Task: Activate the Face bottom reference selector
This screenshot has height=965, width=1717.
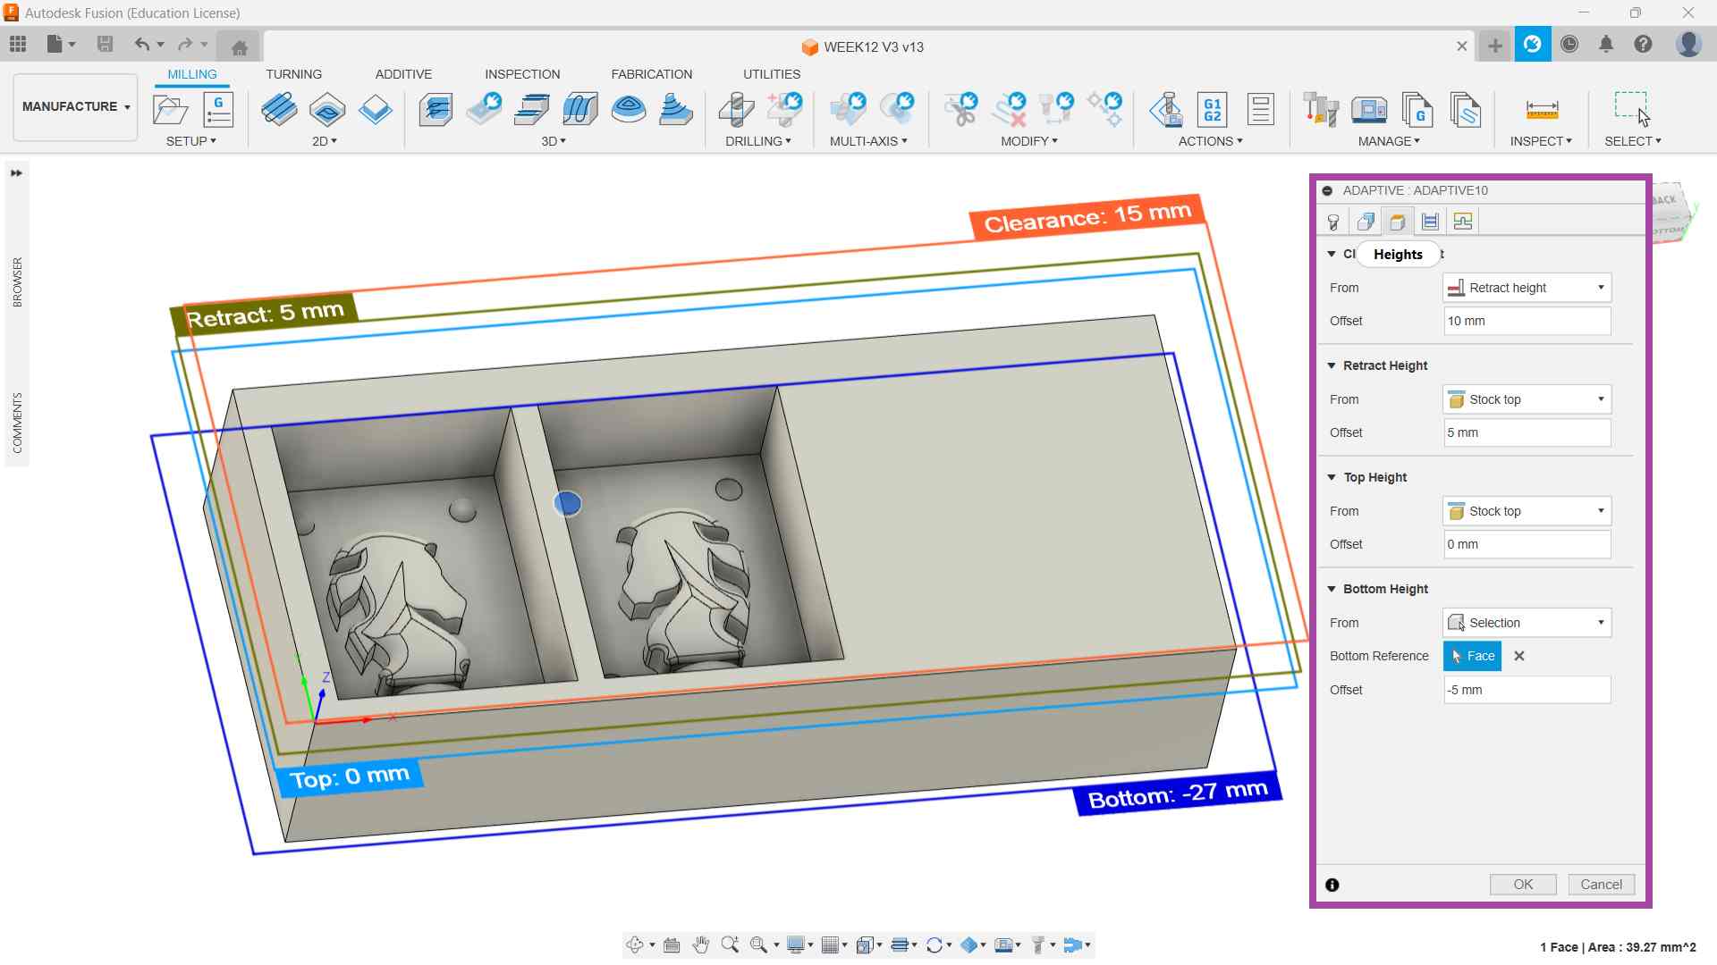Action: tap(1472, 656)
